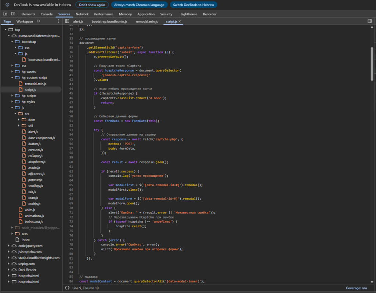The height and width of the screenshot is (293, 376).
Task: Expand the hp-styles folder arrow
Action: pos(12,101)
